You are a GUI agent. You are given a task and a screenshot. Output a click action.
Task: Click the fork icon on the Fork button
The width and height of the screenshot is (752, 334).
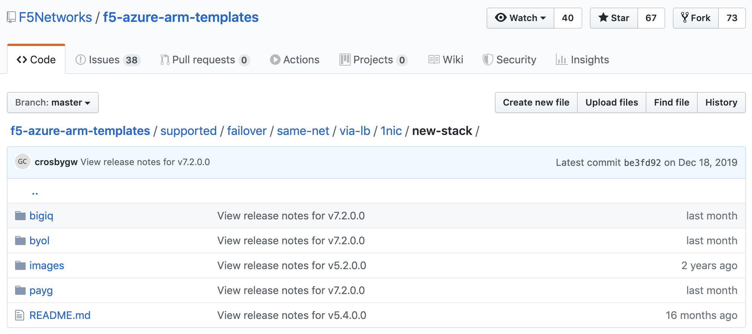[x=684, y=17]
